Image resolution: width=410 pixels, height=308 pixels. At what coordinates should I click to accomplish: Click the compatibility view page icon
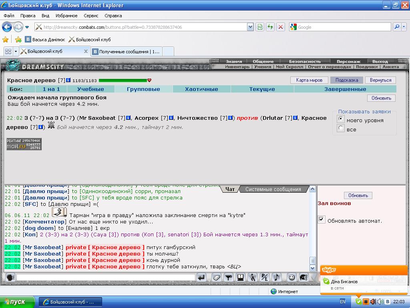(260, 27)
